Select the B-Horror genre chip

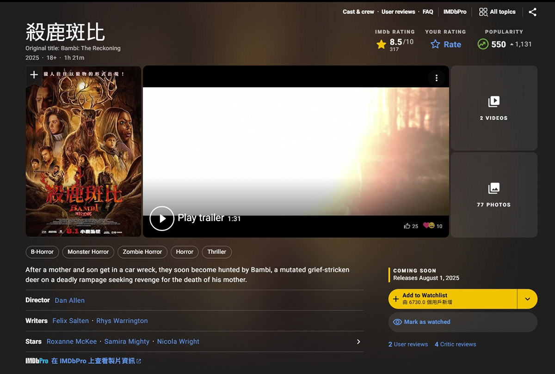tap(42, 252)
